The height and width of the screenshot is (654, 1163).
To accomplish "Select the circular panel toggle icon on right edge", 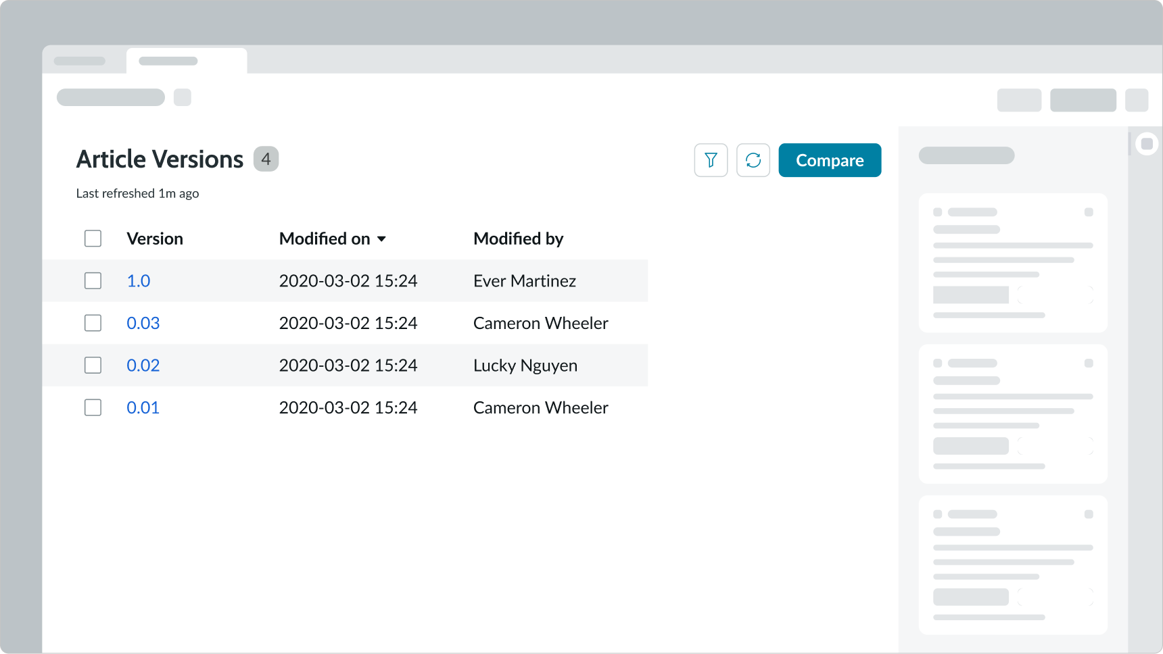I will (x=1147, y=143).
